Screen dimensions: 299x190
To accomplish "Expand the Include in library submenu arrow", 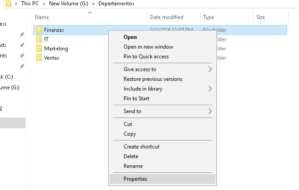I will click(210, 89).
